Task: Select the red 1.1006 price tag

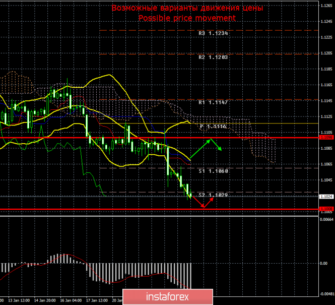Action: click(326, 208)
